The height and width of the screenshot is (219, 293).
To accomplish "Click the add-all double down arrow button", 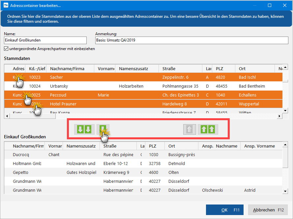I will [x=84, y=129].
